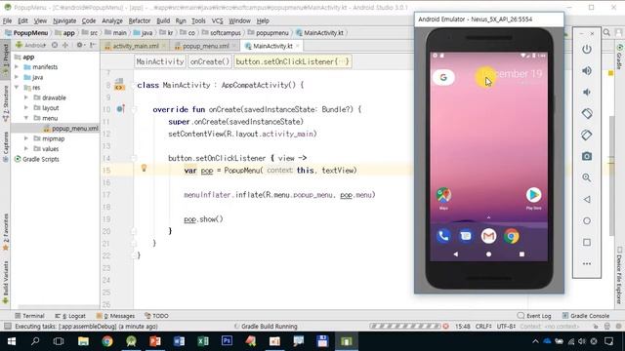Switch to activity_main.xml tab
Image resolution: width=625 pixels, height=351 pixels.
(135, 46)
